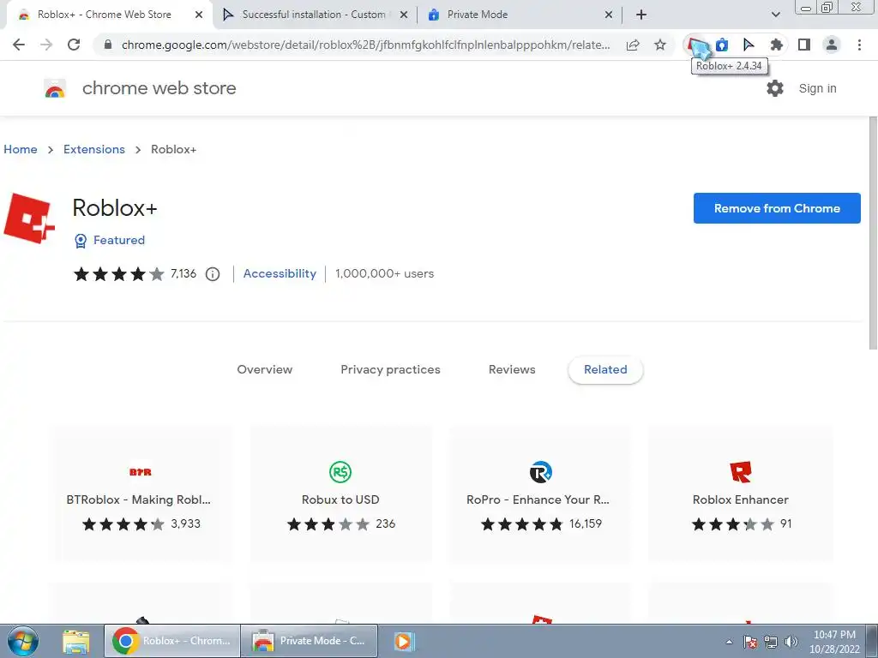This screenshot has height=658, width=878.
Task: Go to Extensions breadcrumb link
Action: coord(94,149)
